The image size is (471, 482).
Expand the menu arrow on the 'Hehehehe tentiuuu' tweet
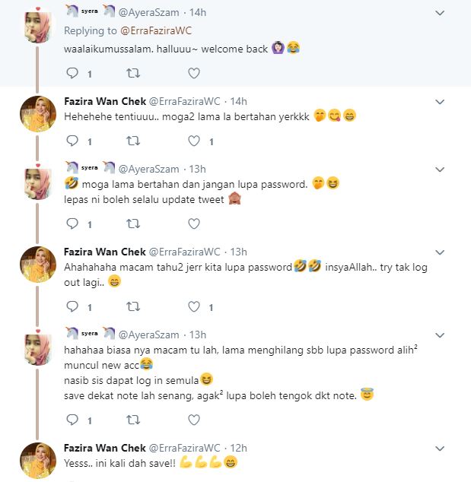click(440, 101)
